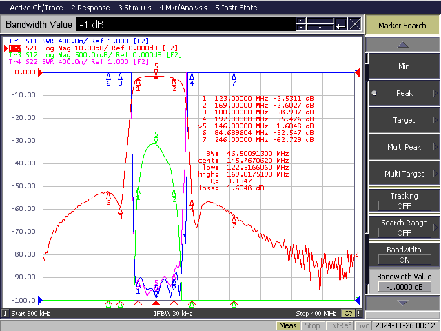Open the 4 Mkr/Analysis menu

point(183,8)
